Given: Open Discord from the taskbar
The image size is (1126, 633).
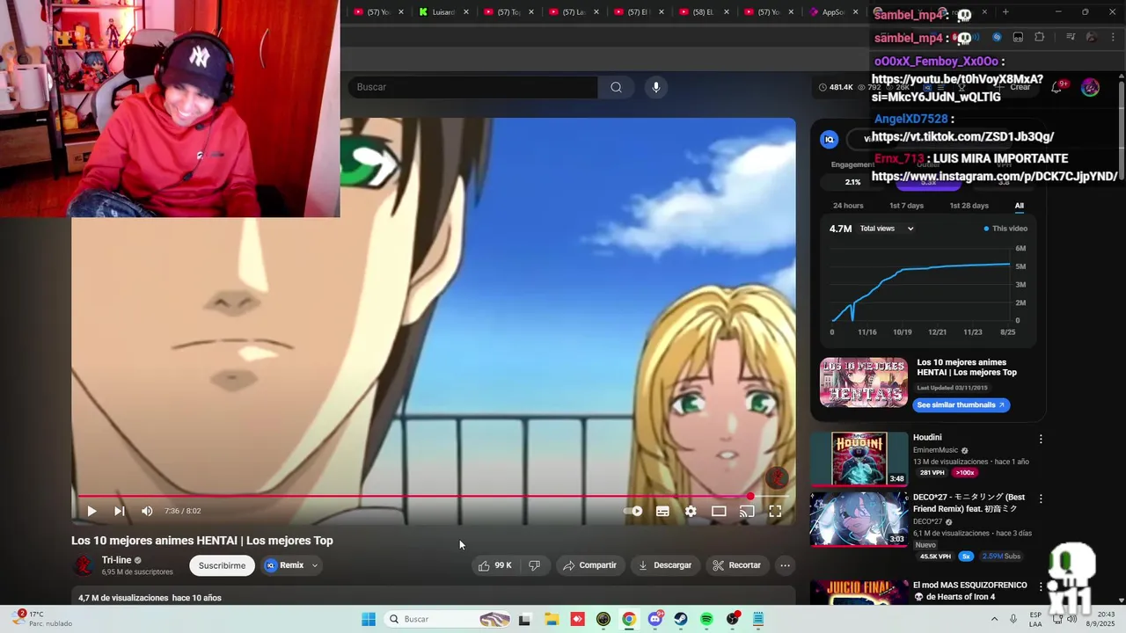Looking at the screenshot, I should click(654, 619).
